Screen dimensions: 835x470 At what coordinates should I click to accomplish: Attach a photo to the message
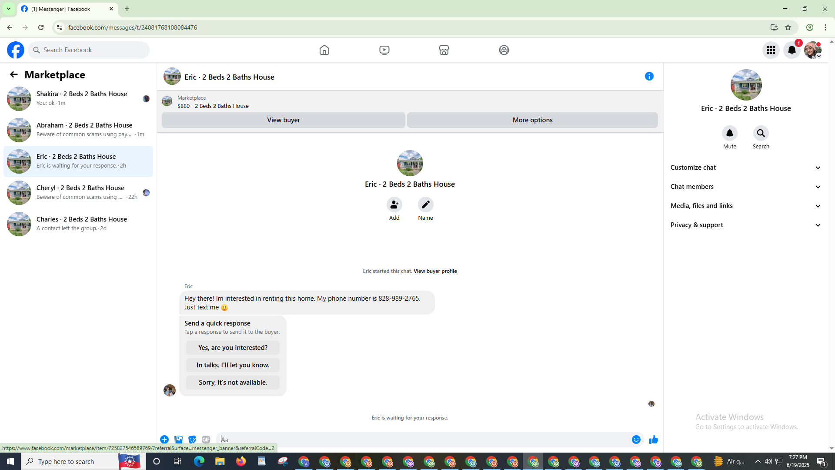pyautogui.click(x=178, y=440)
